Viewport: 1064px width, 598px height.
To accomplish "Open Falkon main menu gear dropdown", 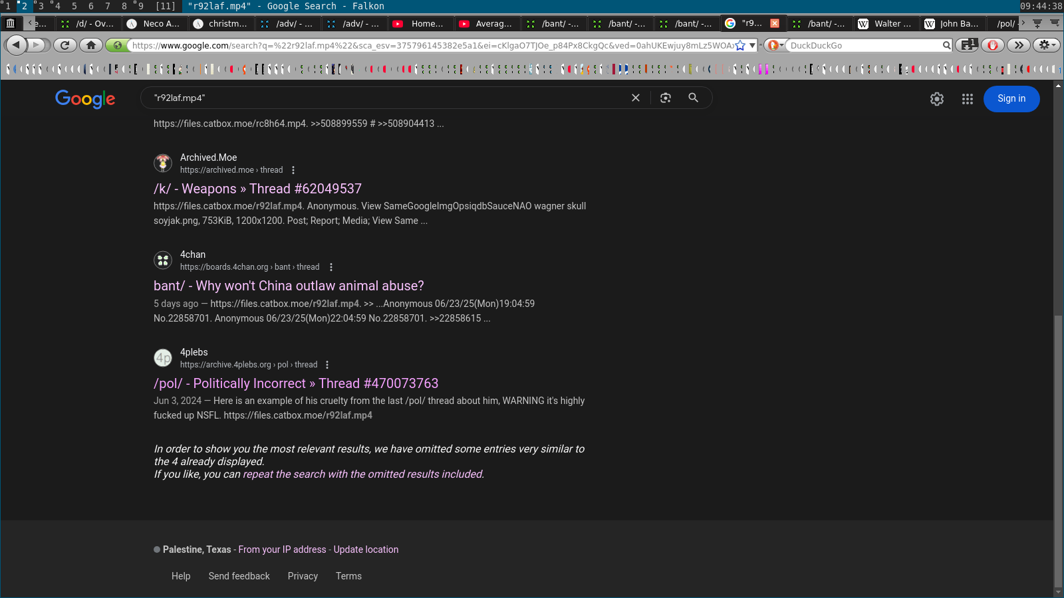I will click(1046, 45).
